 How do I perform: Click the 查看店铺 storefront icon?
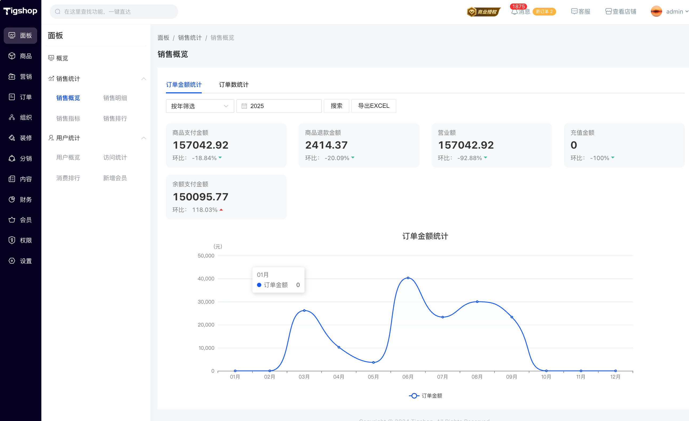[608, 11]
